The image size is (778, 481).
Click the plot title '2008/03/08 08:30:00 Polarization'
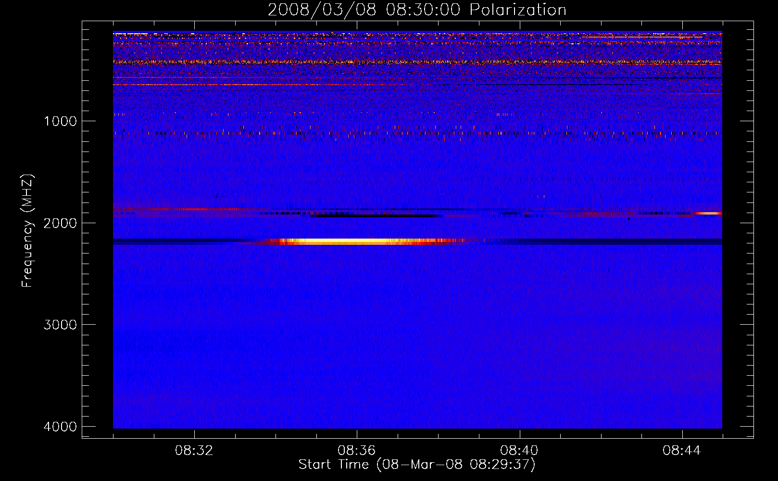417,10
